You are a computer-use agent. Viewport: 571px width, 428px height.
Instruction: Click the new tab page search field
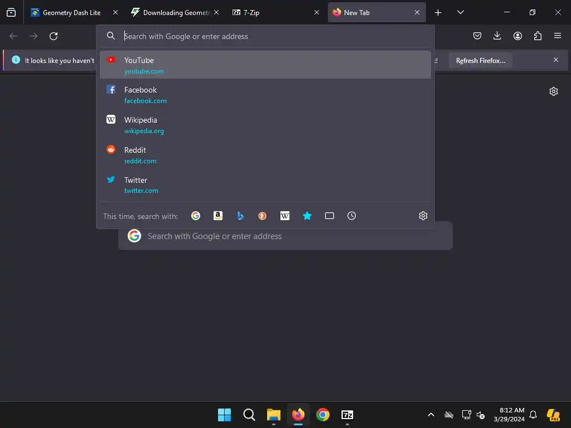285,236
